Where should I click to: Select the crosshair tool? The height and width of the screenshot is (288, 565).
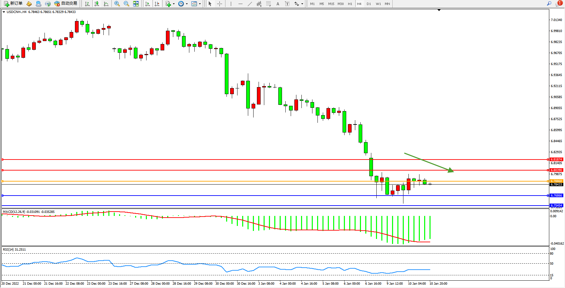click(x=219, y=4)
